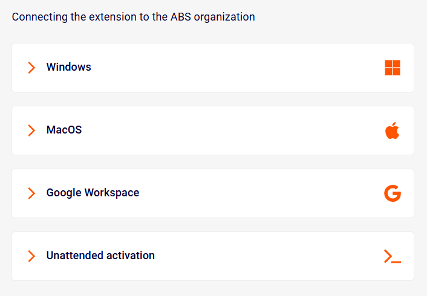Expand the Windows section chevron
Image resolution: width=427 pixels, height=296 pixels.
point(31,68)
